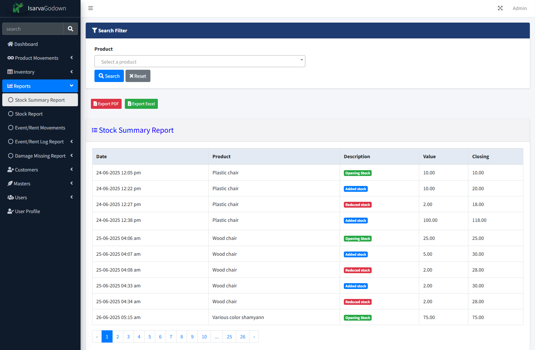The height and width of the screenshot is (350, 535).
Task: Click the IsarvaGodown logo
Action: coord(40,8)
